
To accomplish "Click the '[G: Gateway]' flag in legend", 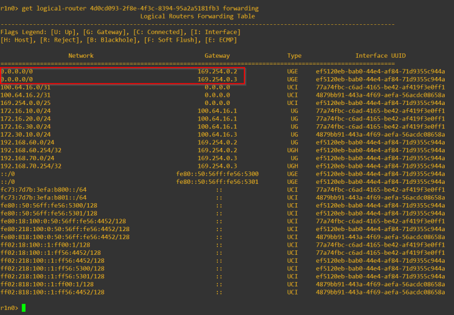I will [x=67, y=32].
